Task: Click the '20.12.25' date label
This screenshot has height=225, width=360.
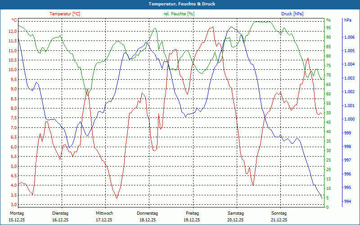Action: pos(235,220)
